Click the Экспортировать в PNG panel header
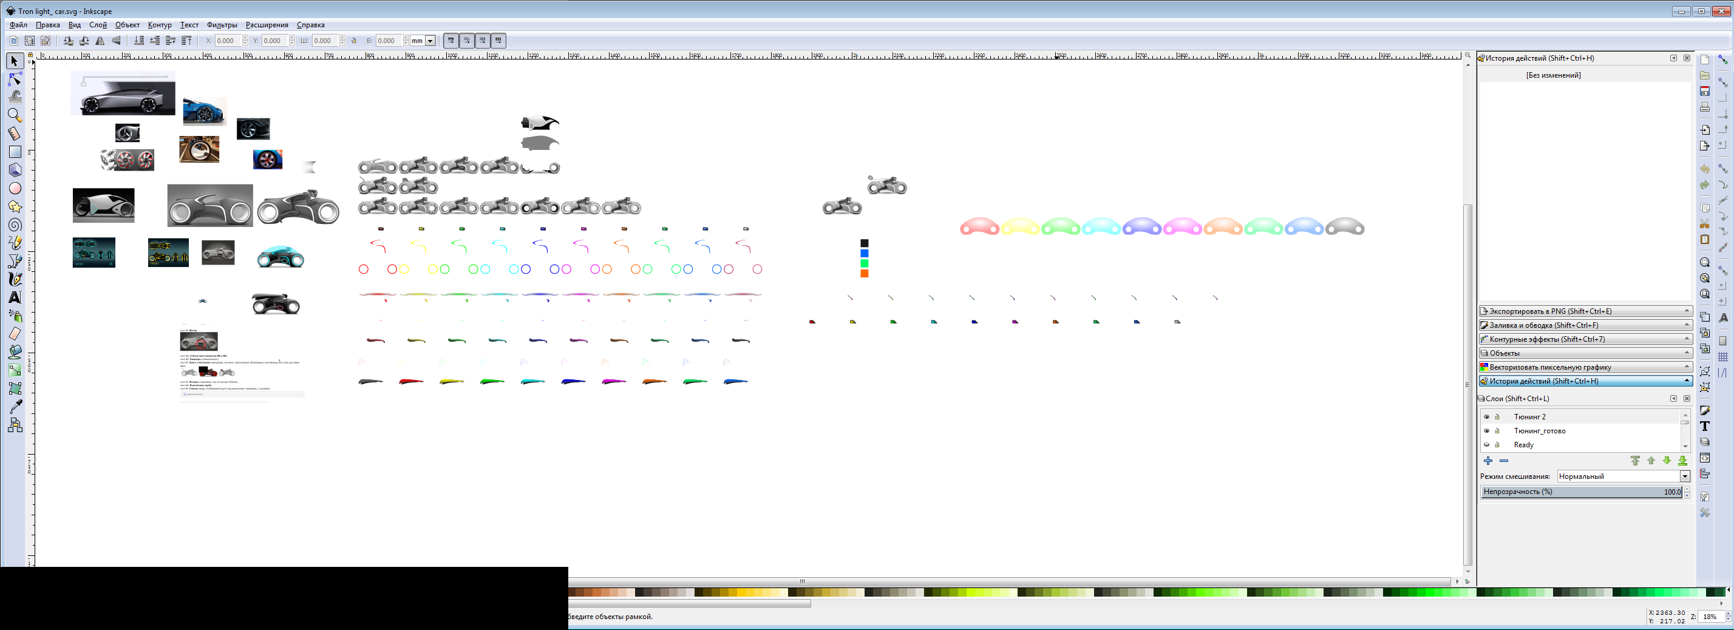The height and width of the screenshot is (630, 1734). pos(1585,311)
